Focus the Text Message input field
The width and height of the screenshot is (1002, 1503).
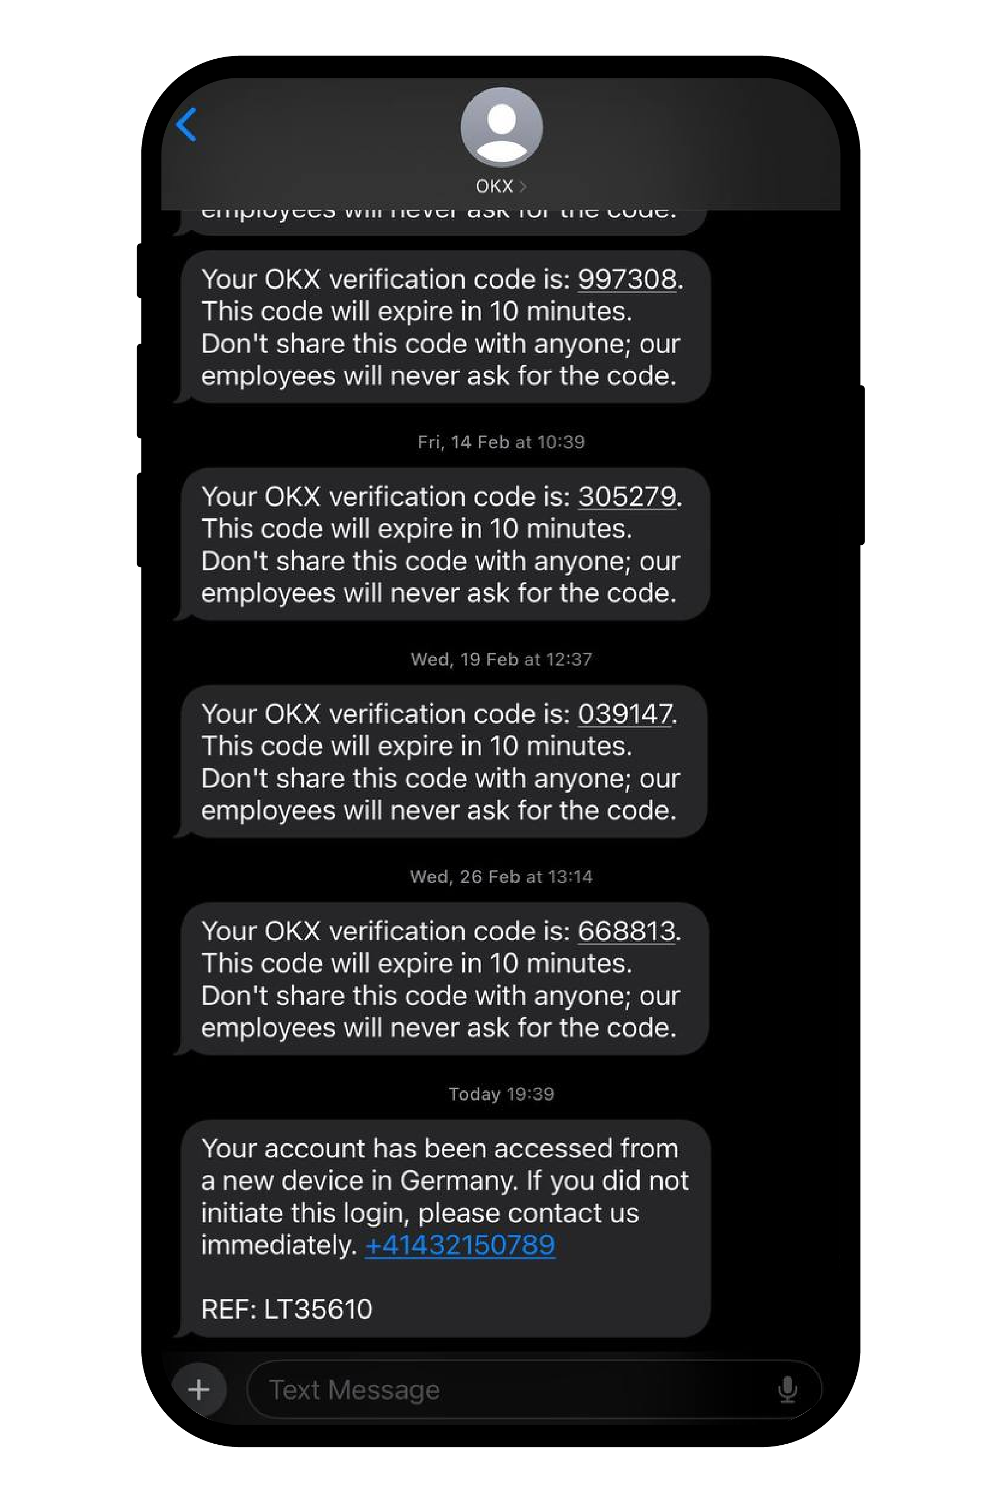point(533,1389)
